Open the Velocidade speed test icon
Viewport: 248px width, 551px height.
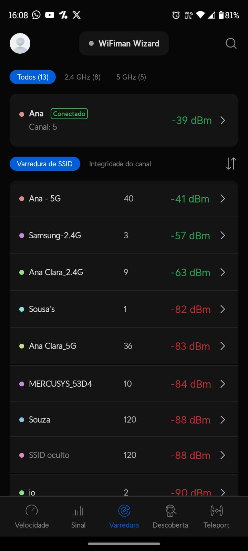pyautogui.click(x=32, y=511)
